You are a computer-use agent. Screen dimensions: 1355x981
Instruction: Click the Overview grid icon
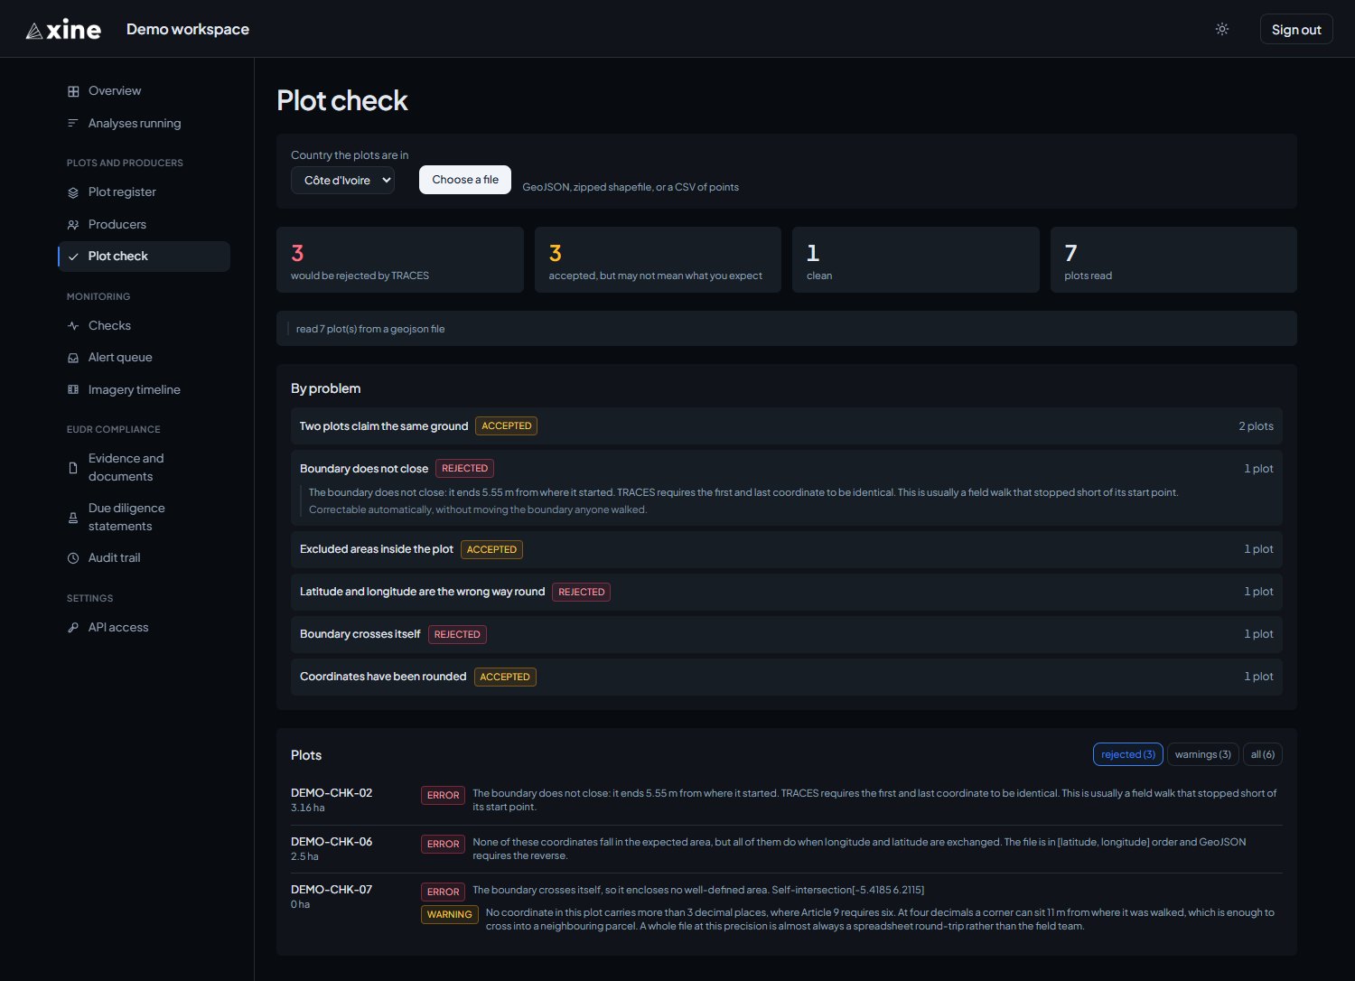point(73,91)
